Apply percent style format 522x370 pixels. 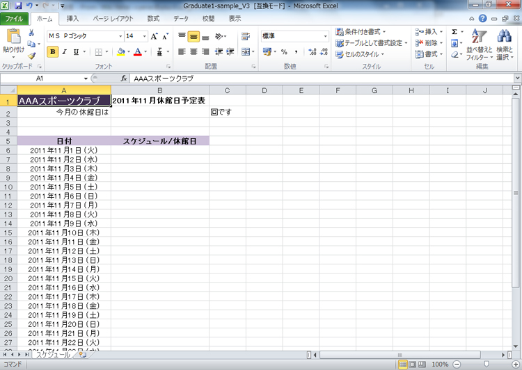[284, 52]
